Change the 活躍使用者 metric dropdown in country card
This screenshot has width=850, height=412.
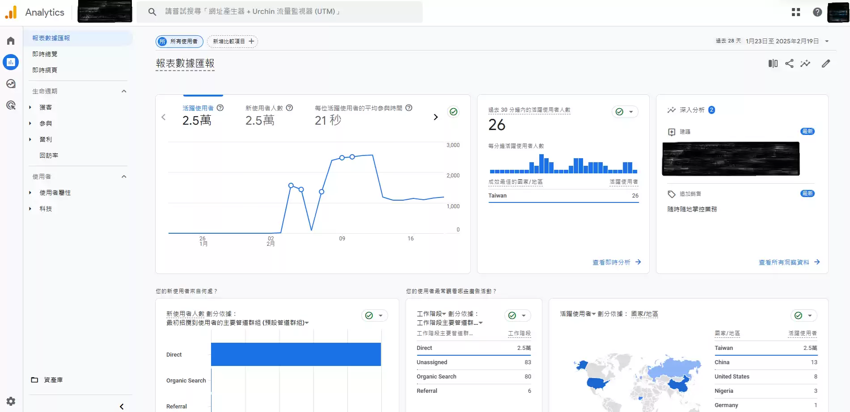point(578,314)
